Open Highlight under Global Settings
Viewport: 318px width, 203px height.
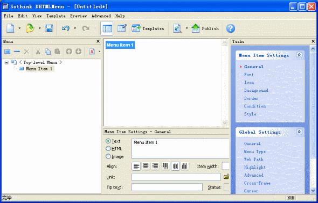pyautogui.click(x=255, y=167)
